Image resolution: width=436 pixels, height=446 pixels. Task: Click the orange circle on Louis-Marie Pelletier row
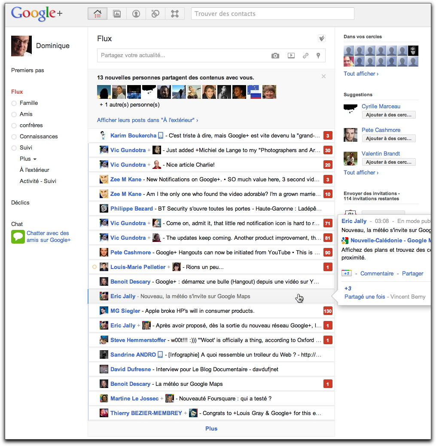95,267
